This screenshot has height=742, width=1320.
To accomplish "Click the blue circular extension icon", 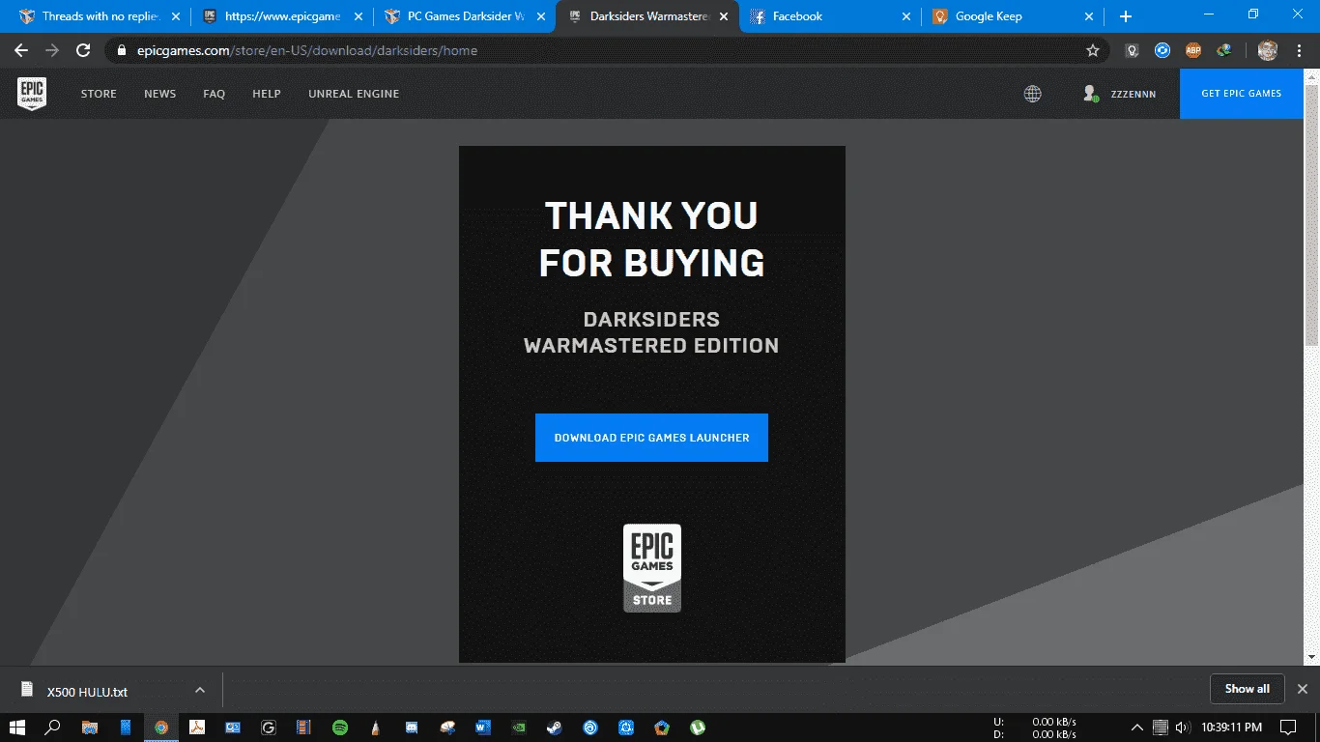I will point(1162,50).
